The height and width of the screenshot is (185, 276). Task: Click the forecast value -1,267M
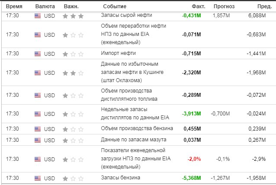point(220,178)
